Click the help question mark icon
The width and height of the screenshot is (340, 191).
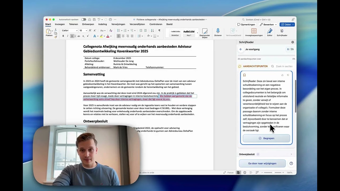coord(291,163)
